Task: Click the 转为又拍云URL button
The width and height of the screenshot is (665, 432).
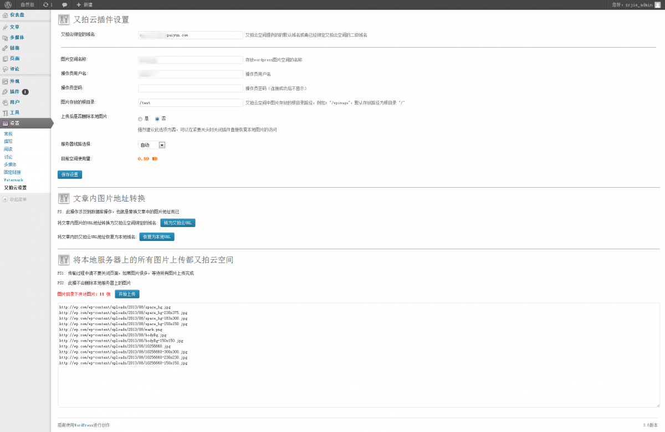Action: pyautogui.click(x=178, y=223)
